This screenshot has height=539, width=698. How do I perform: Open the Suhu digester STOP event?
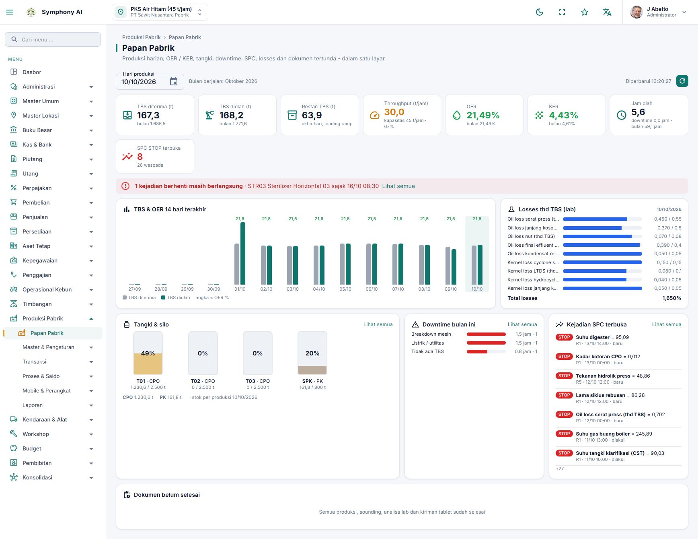coord(618,340)
